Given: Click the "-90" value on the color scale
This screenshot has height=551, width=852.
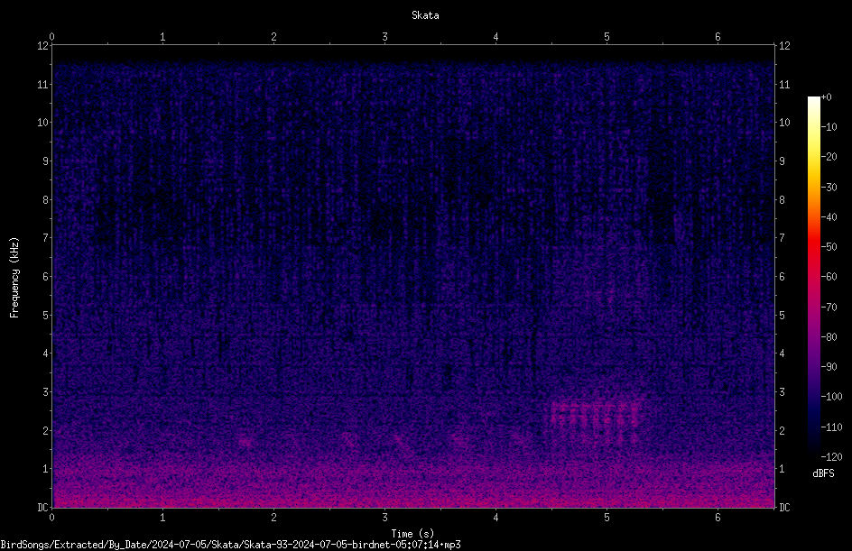Looking at the screenshot, I should tap(829, 367).
